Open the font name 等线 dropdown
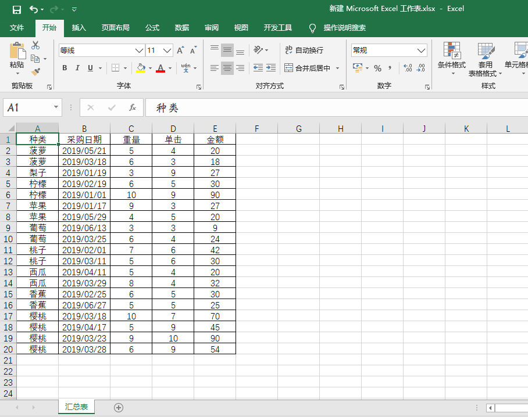Screen dimensions: 528x417 click(139, 51)
